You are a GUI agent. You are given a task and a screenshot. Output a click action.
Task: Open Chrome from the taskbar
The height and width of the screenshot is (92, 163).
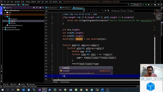(87, 90)
